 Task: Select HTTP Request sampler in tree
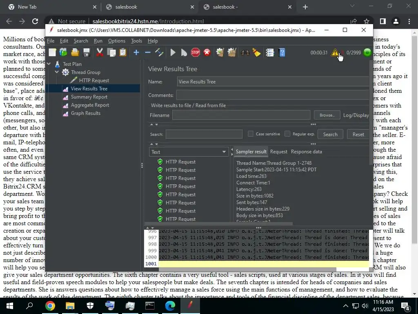point(94,81)
